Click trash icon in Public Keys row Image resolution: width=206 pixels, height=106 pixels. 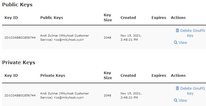point(177,30)
